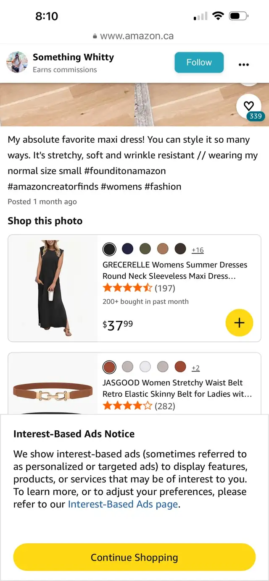This screenshot has width=269, height=581.
Task: Select the black colour option for the dress
Action: tap(109, 249)
